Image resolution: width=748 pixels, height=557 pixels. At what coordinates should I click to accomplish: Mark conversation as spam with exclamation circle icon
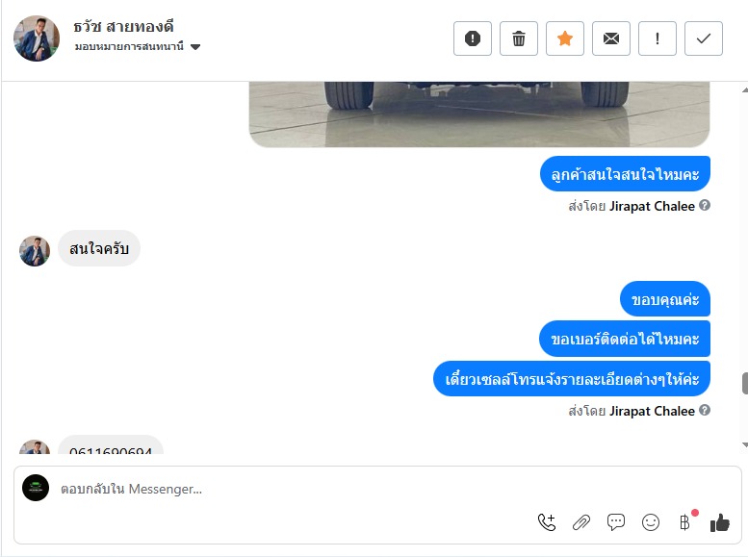[473, 38]
